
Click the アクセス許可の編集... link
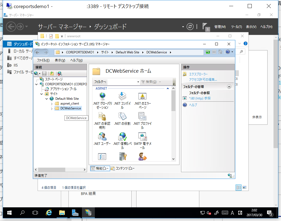[x=203, y=80]
